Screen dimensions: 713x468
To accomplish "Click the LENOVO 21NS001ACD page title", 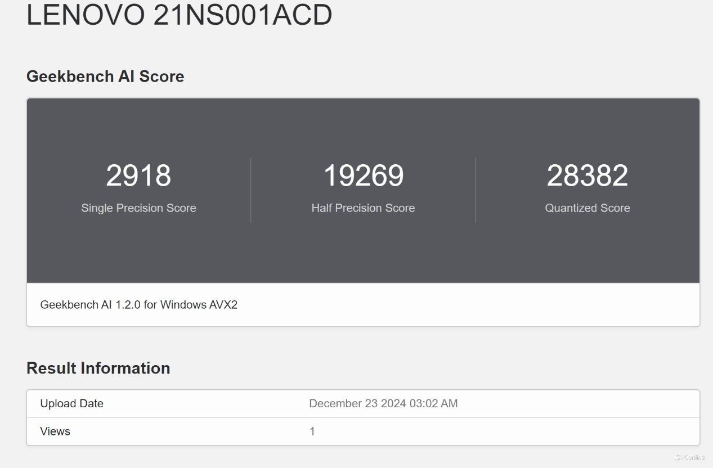I will [x=179, y=15].
